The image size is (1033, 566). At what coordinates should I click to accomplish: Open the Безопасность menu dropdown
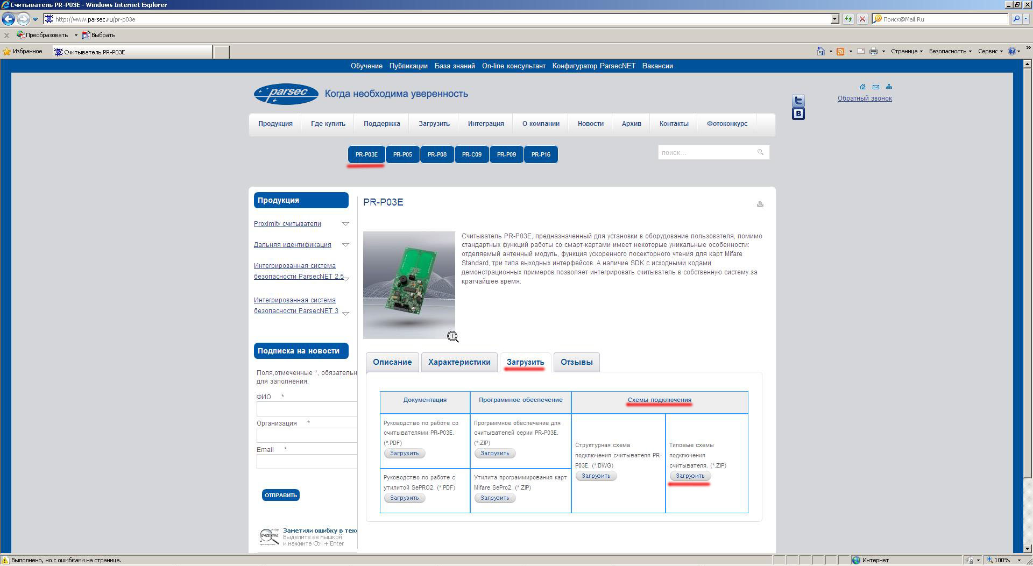pyautogui.click(x=950, y=51)
